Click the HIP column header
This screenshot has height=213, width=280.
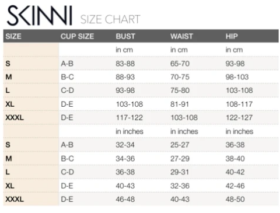coord(232,36)
